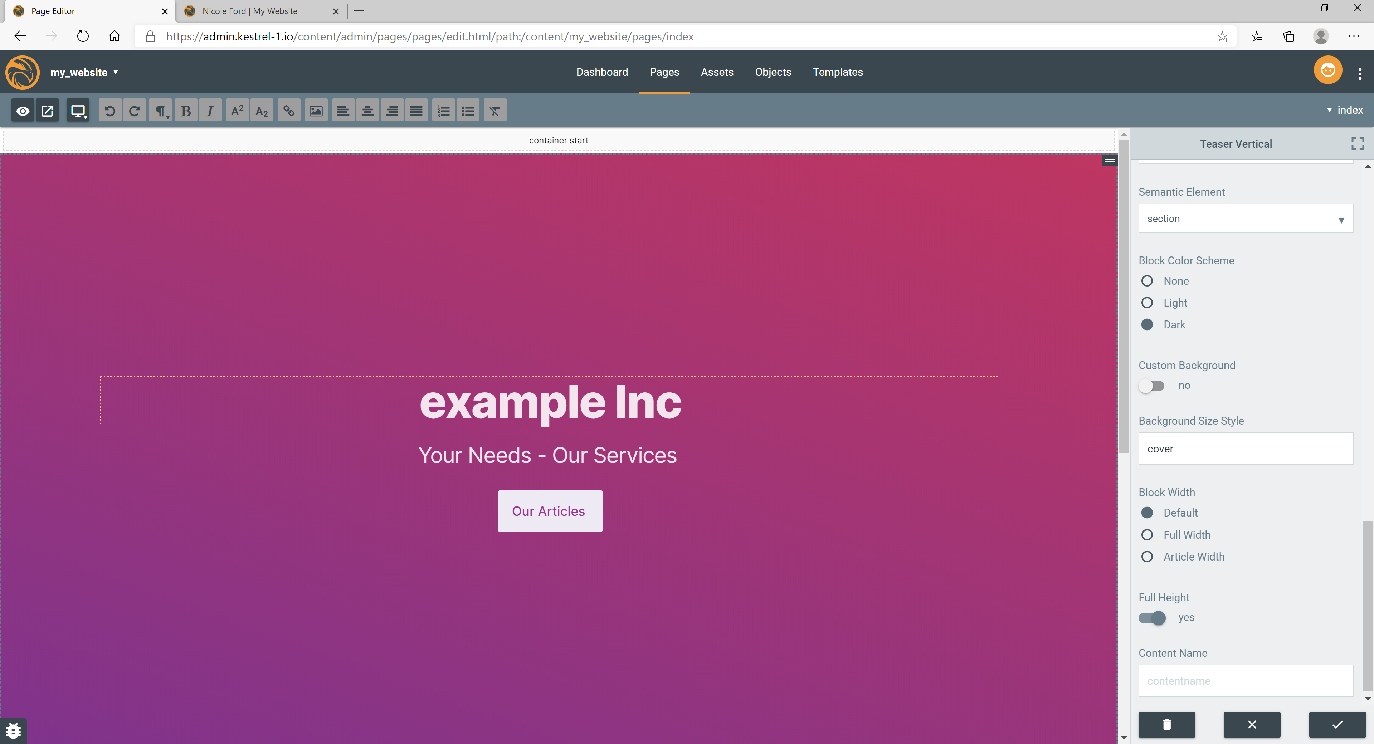Viewport: 1374px width, 744px height.
Task: Click the insert link icon
Action: (288, 111)
